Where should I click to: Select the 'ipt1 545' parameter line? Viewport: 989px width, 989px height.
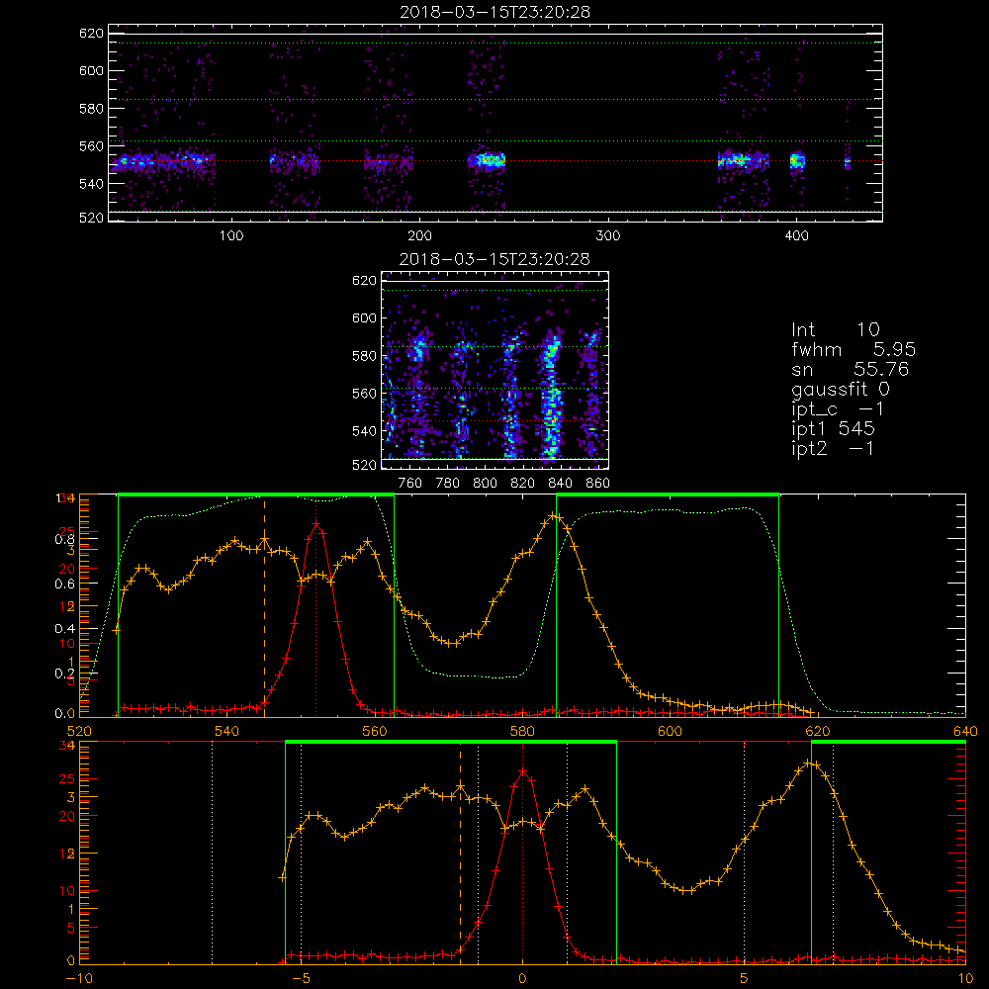tap(833, 429)
